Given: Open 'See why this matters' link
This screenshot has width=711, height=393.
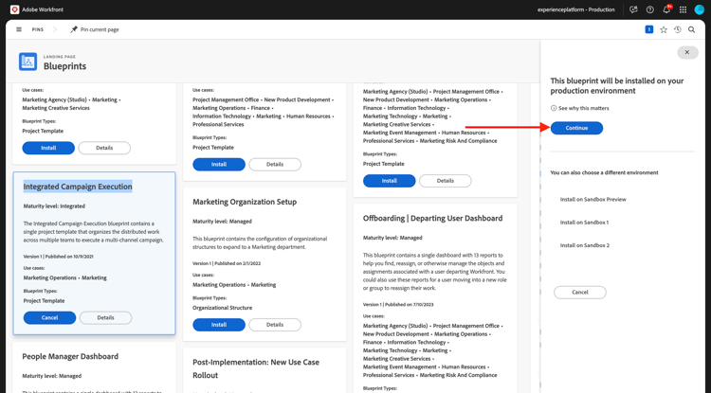Looking at the screenshot, I should click(583, 108).
